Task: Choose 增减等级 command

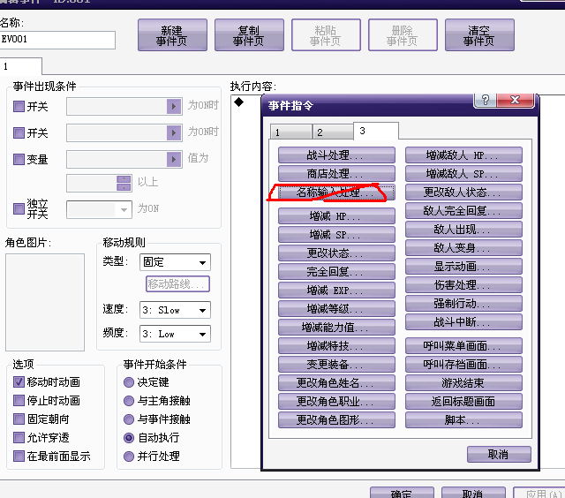Action: 336,309
